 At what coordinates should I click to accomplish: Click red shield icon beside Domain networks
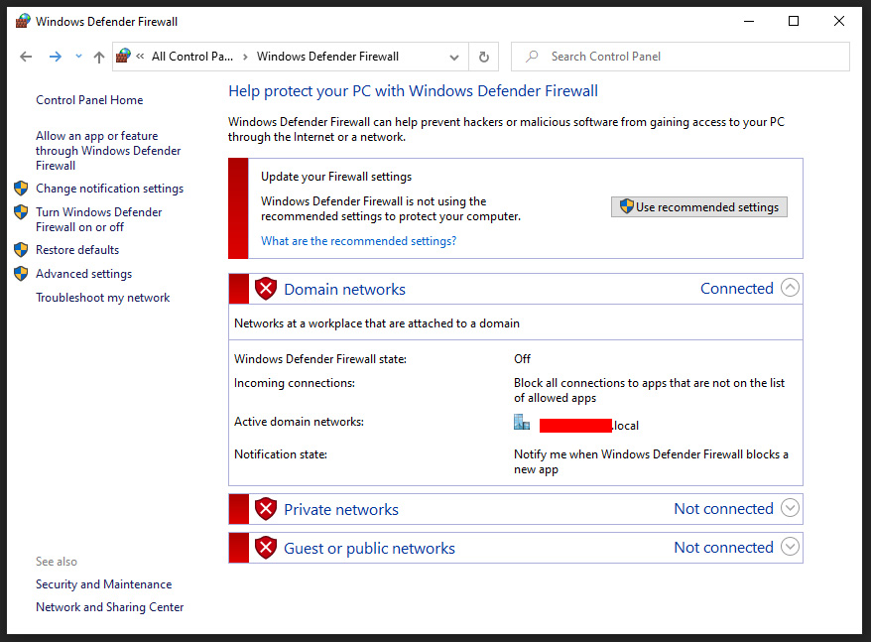tap(266, 289)
